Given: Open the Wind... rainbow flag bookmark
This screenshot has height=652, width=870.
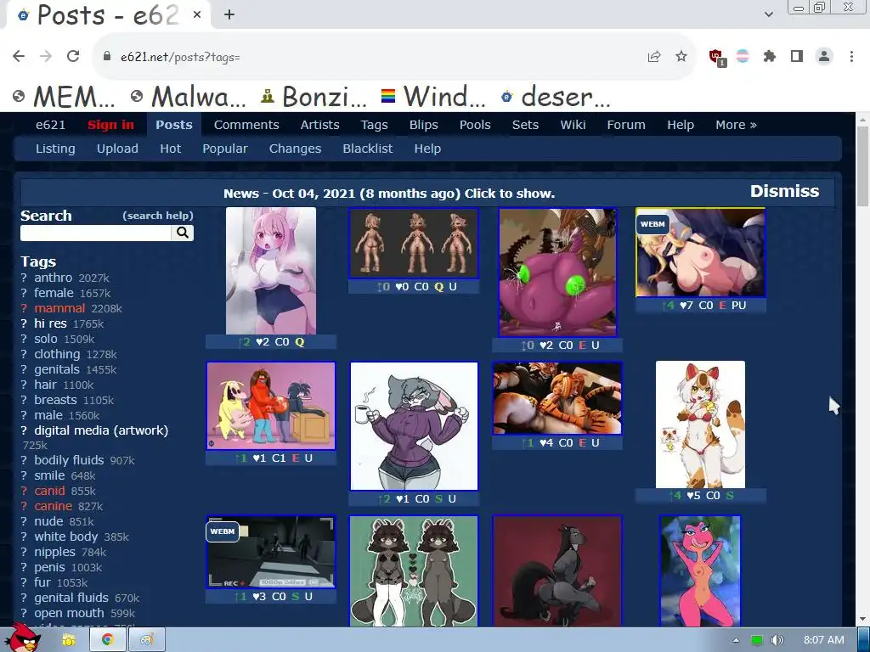Looking at the screenshot, I should coord(433,97).
